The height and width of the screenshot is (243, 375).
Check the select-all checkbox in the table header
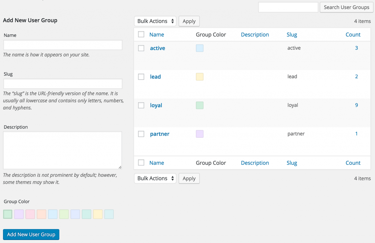tap(141, 34)
